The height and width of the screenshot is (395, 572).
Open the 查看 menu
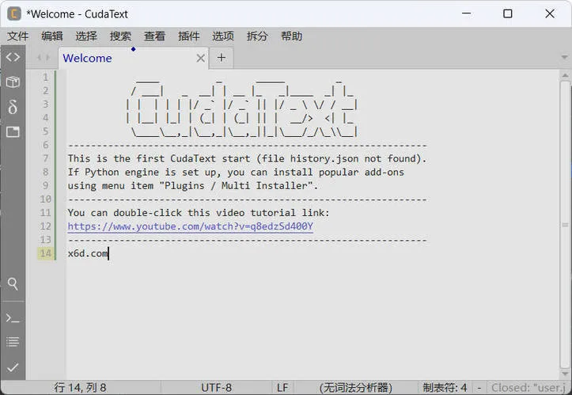[154, 36]
